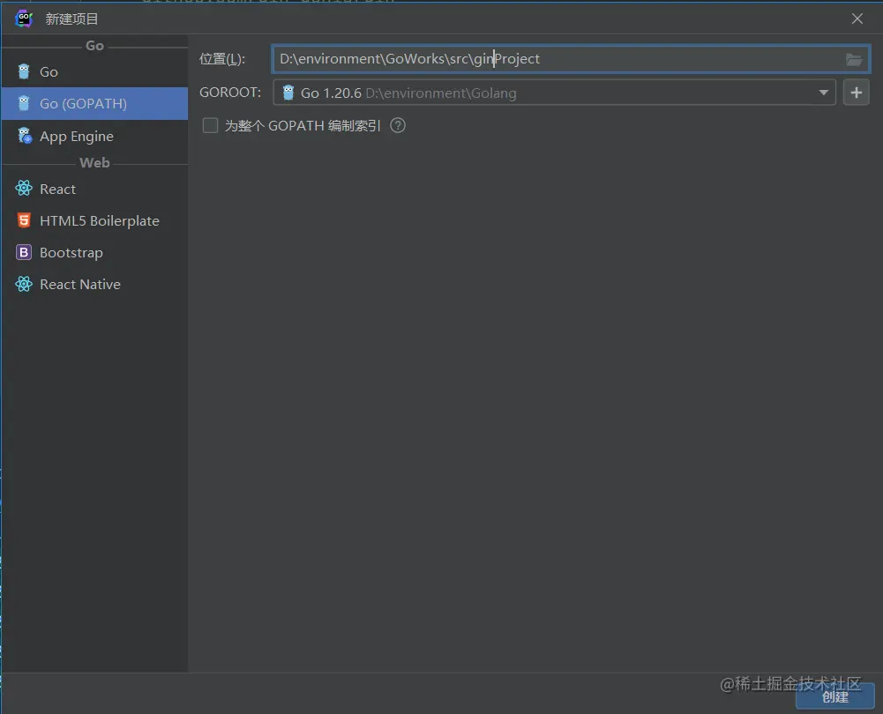Expand the GOROOT dropdown arrow
This screenshot has width=883, height=714.
tap(823, 93)
